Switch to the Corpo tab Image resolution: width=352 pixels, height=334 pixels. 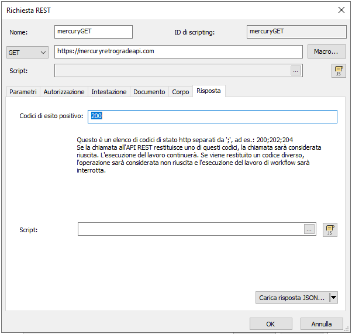tap(181, 92)
